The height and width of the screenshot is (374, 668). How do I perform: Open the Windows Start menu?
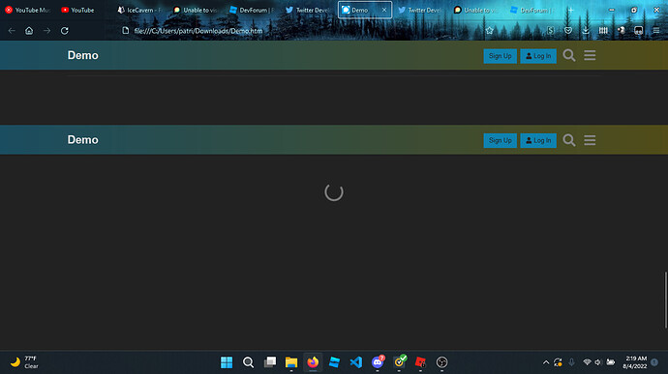pyautogui.click(x=227, y=362)
